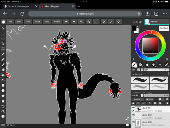This screenshot has height=128, width=170.
Task: Click the black foreground color swatch
Action: [134, 28]
